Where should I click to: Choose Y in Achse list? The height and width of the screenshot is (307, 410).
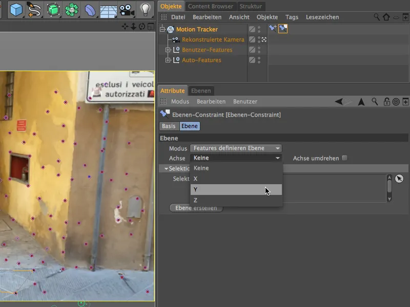pyautogui.click(x=236, y=189)
